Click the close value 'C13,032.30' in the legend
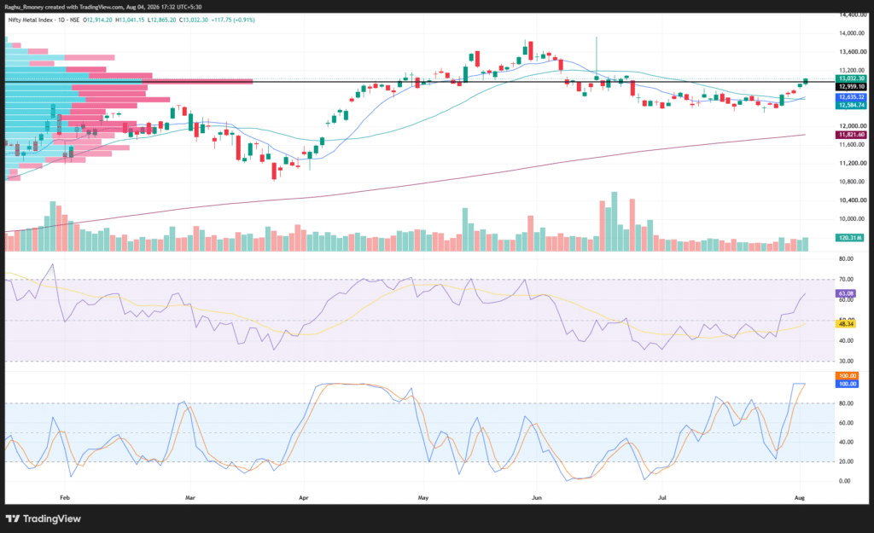874x533 pixels. pos(194,20)
